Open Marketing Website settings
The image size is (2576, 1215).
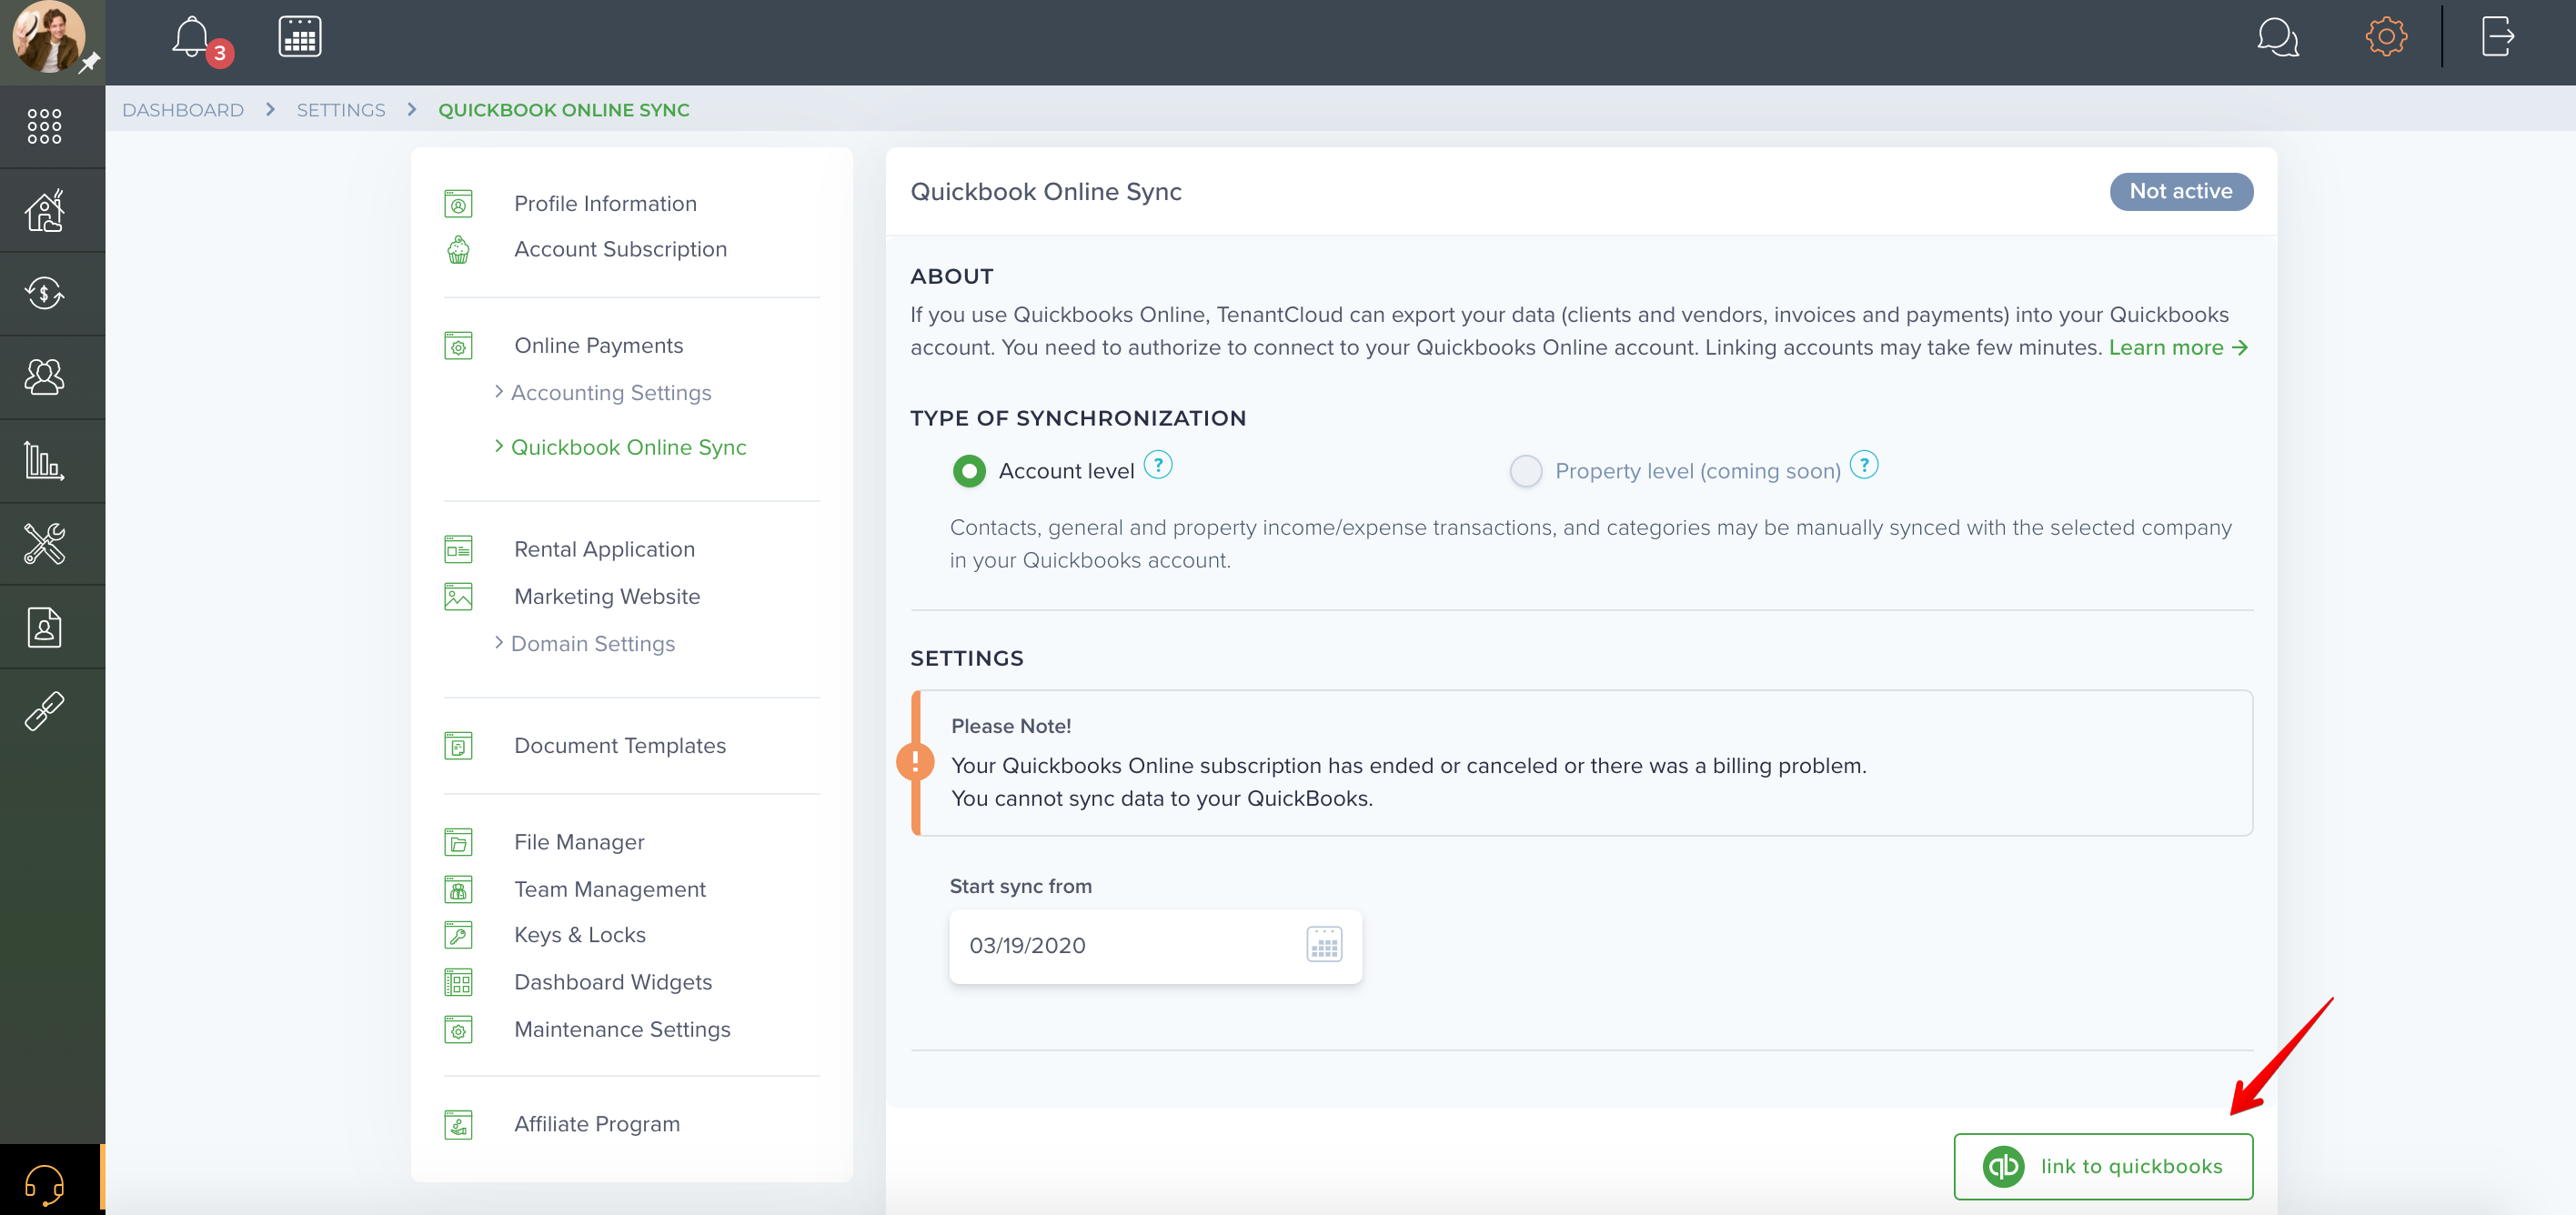(607, 597)
